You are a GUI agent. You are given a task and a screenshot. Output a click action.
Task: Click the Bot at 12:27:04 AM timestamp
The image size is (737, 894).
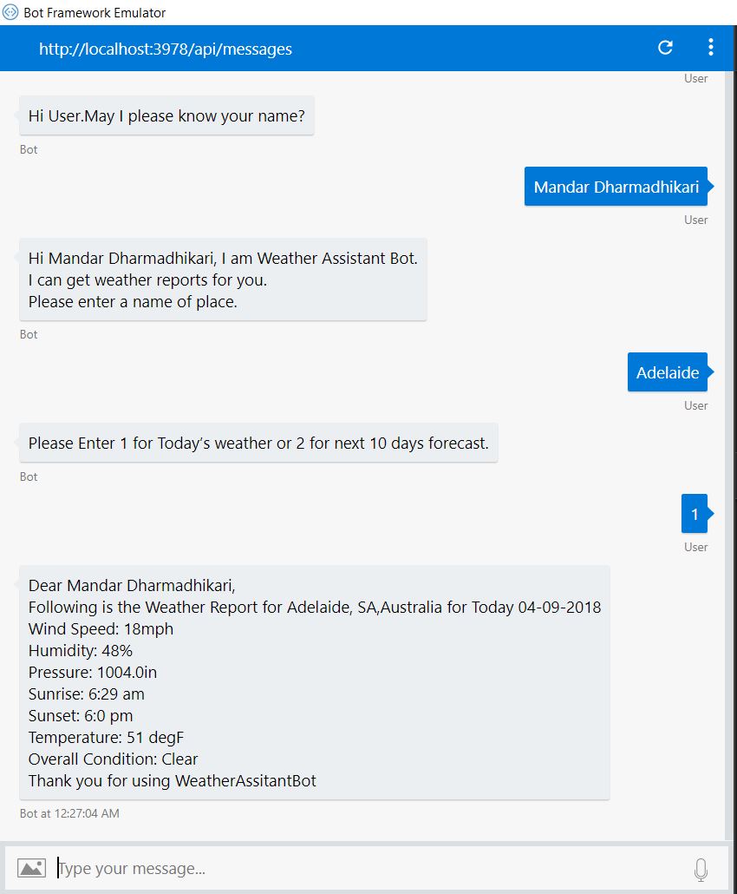point(69,813)
